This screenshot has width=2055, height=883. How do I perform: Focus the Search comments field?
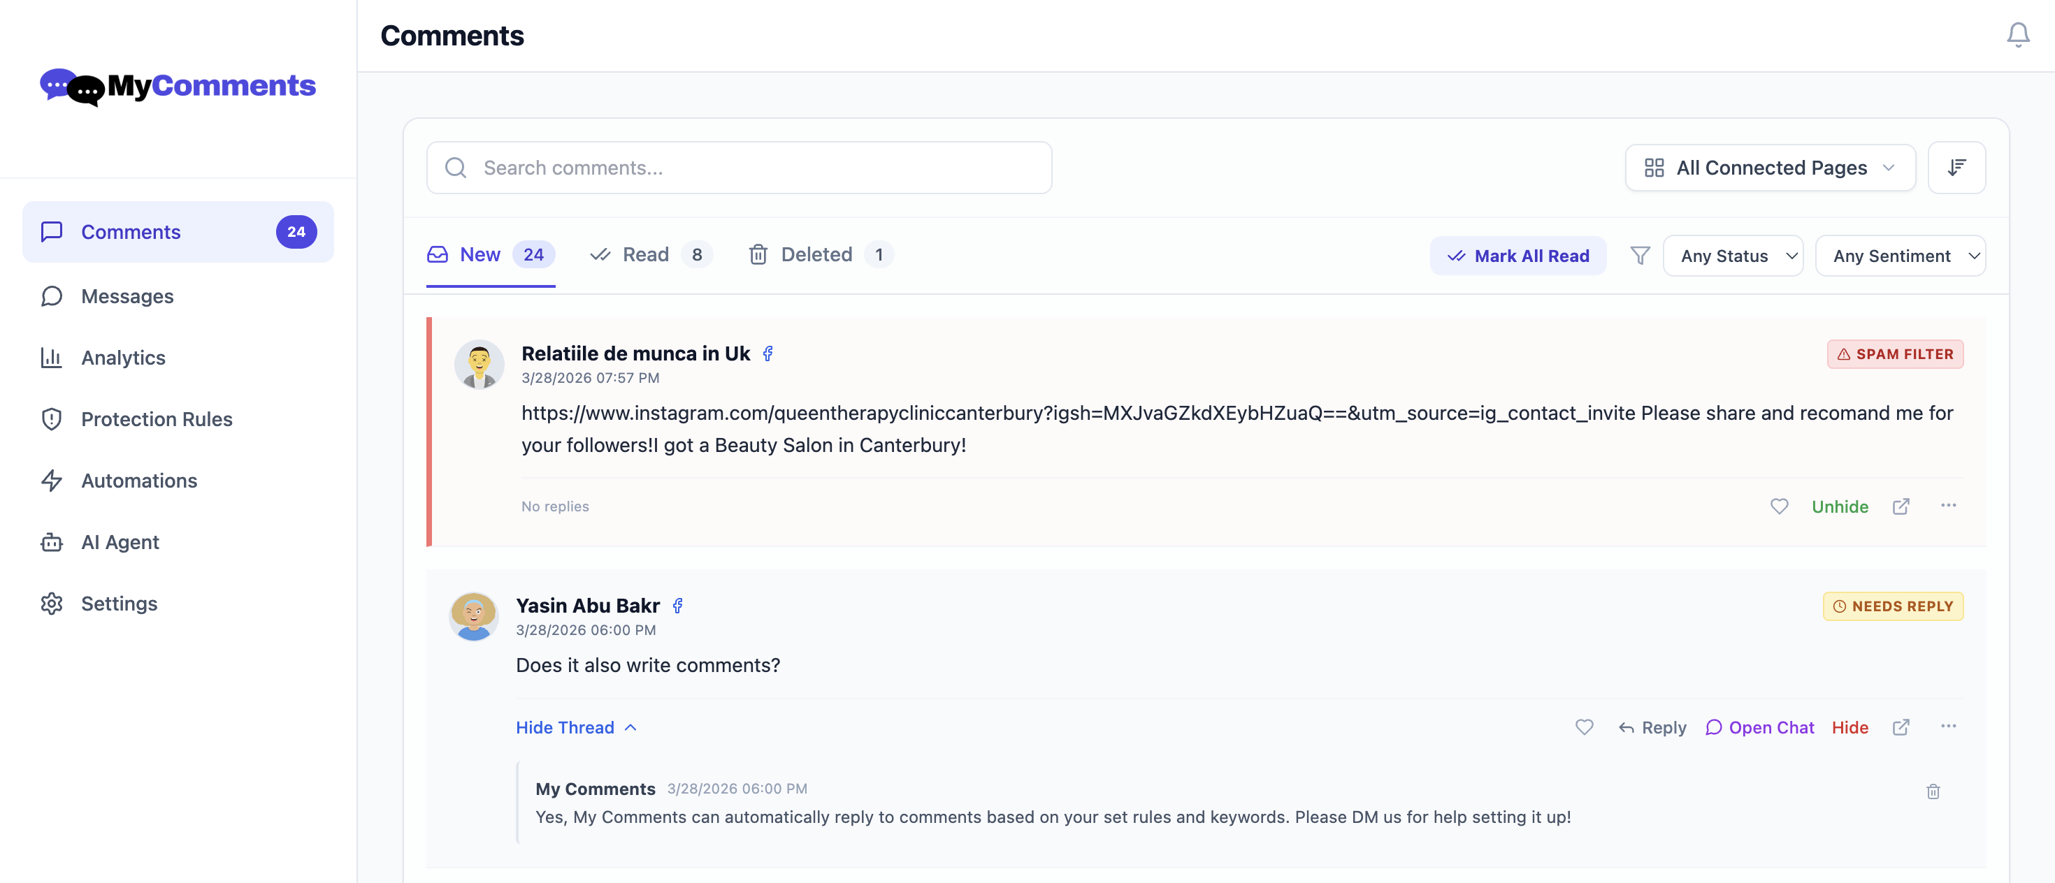tap(738, 168)
